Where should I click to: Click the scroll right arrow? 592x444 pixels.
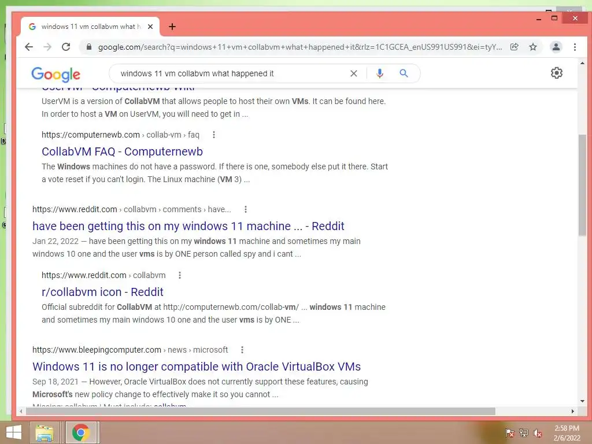click(x=573, y=411)
